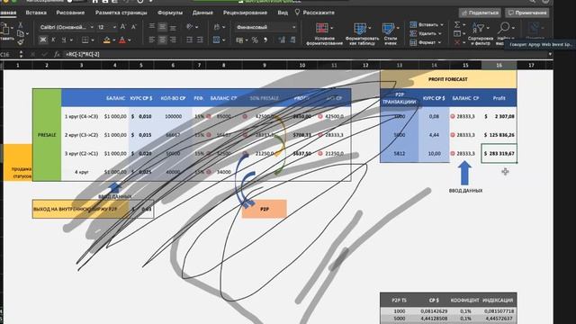Select column header 16

499,65
